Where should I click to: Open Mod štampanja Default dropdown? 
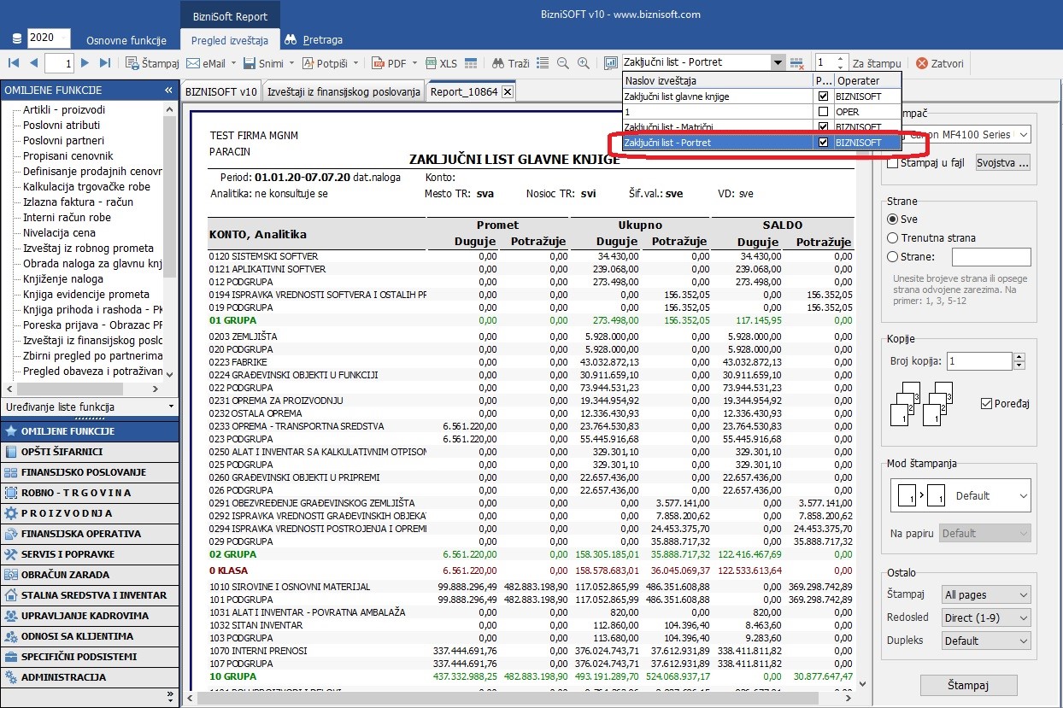point(960,495)
